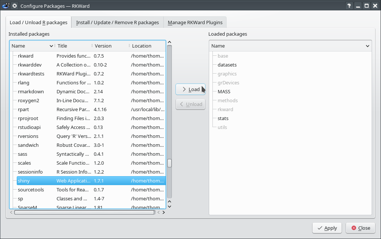Sort installed packages by Name column

32,46
